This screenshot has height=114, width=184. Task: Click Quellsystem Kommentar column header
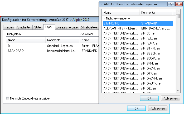point(62,40)
